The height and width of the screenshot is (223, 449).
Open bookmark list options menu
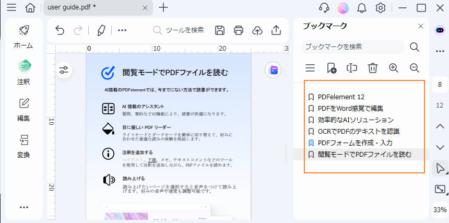[310, 68]
